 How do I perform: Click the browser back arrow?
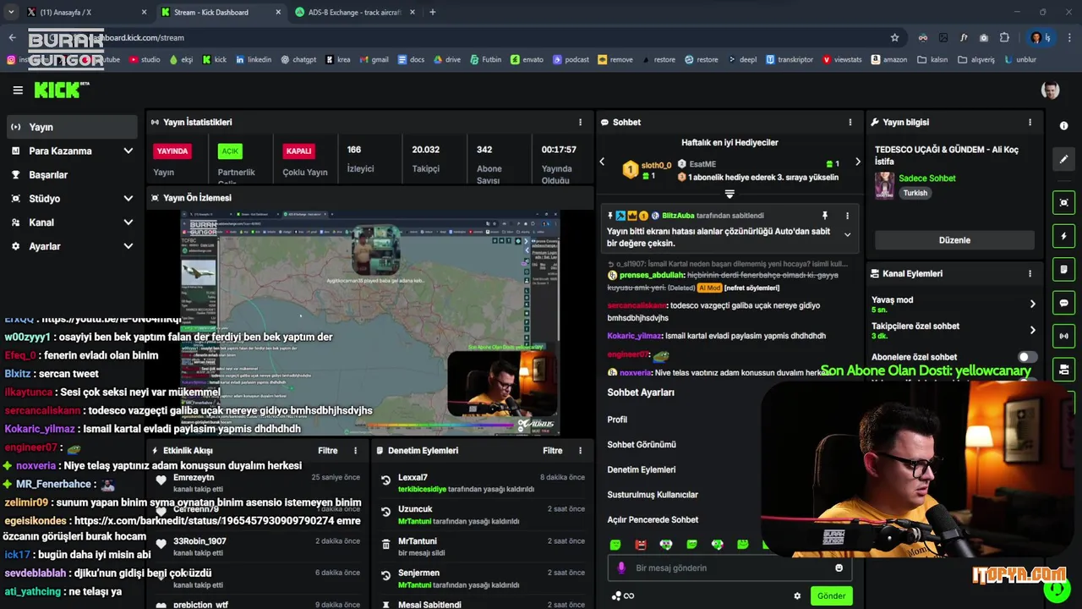[x=12, y=37]
